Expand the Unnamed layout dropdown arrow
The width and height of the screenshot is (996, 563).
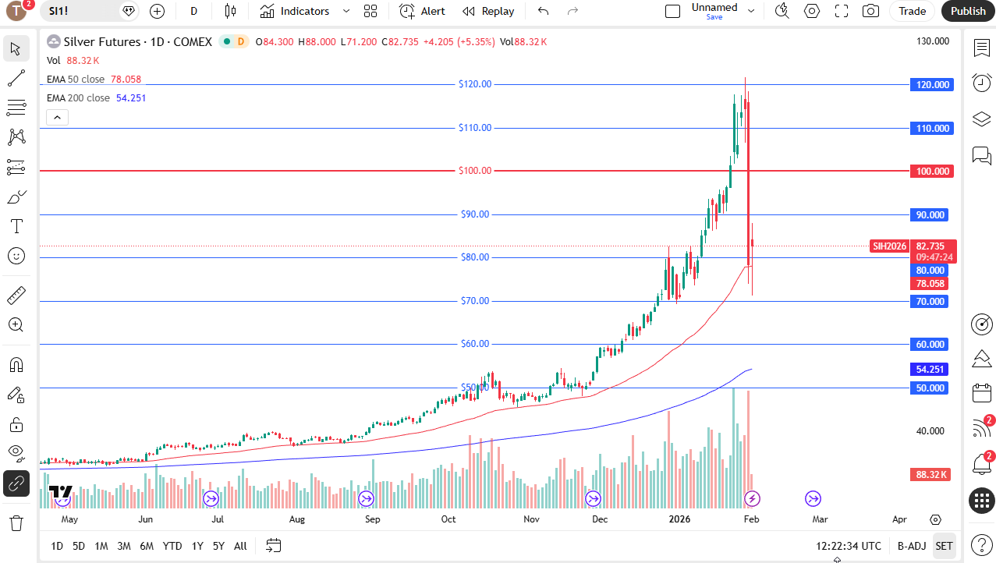point(751,11)
